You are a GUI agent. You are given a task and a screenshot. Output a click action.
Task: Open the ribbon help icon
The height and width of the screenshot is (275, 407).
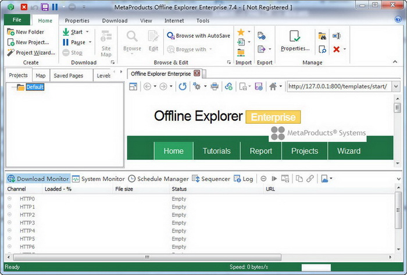[398, 19]
